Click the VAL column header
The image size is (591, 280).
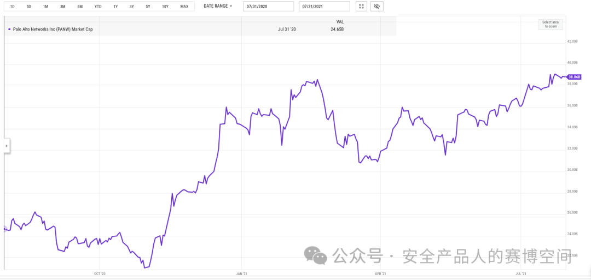tap(340, 21)
